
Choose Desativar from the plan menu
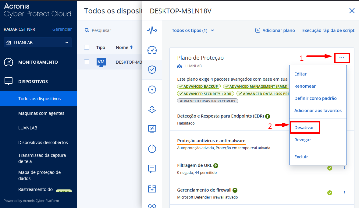click(304, 128)
